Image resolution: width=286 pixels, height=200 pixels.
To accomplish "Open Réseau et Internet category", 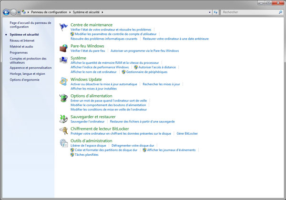I will tap(22, 40).
